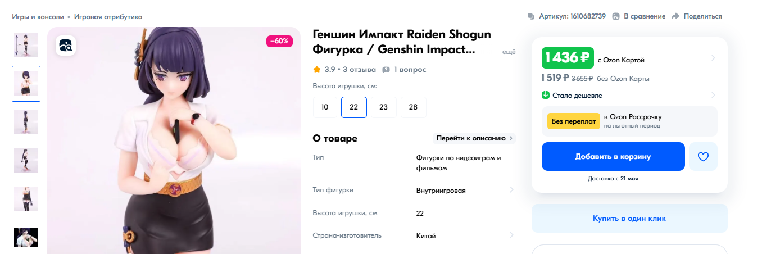Select the fourth thumbnail of figure
This screenshot has width=771, height=254.
pyautogui.click(x=26, y=160)
